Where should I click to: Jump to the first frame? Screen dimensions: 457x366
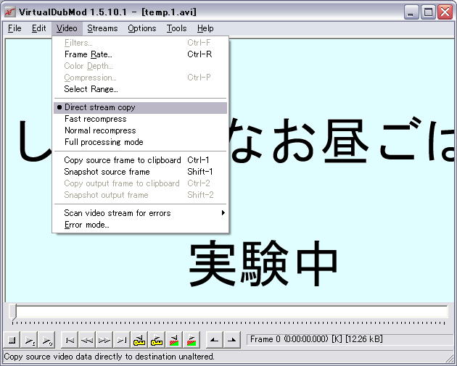tap(70, 340)
